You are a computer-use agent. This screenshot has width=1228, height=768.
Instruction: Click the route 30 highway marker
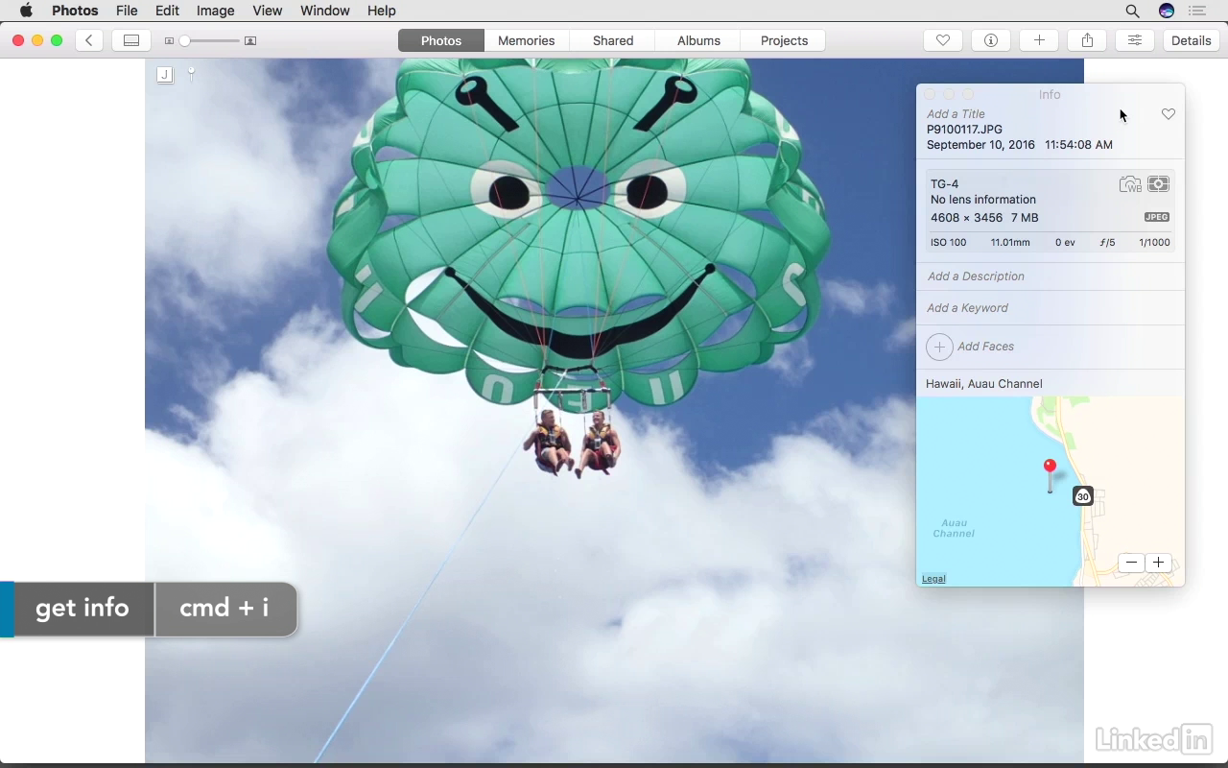1083,496
